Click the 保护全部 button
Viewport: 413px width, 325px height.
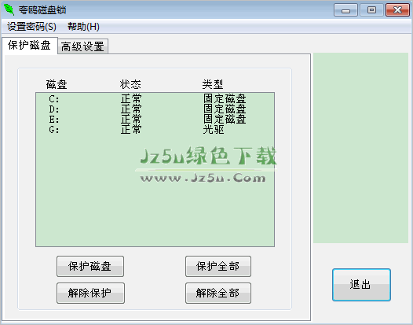click(218, 266)
